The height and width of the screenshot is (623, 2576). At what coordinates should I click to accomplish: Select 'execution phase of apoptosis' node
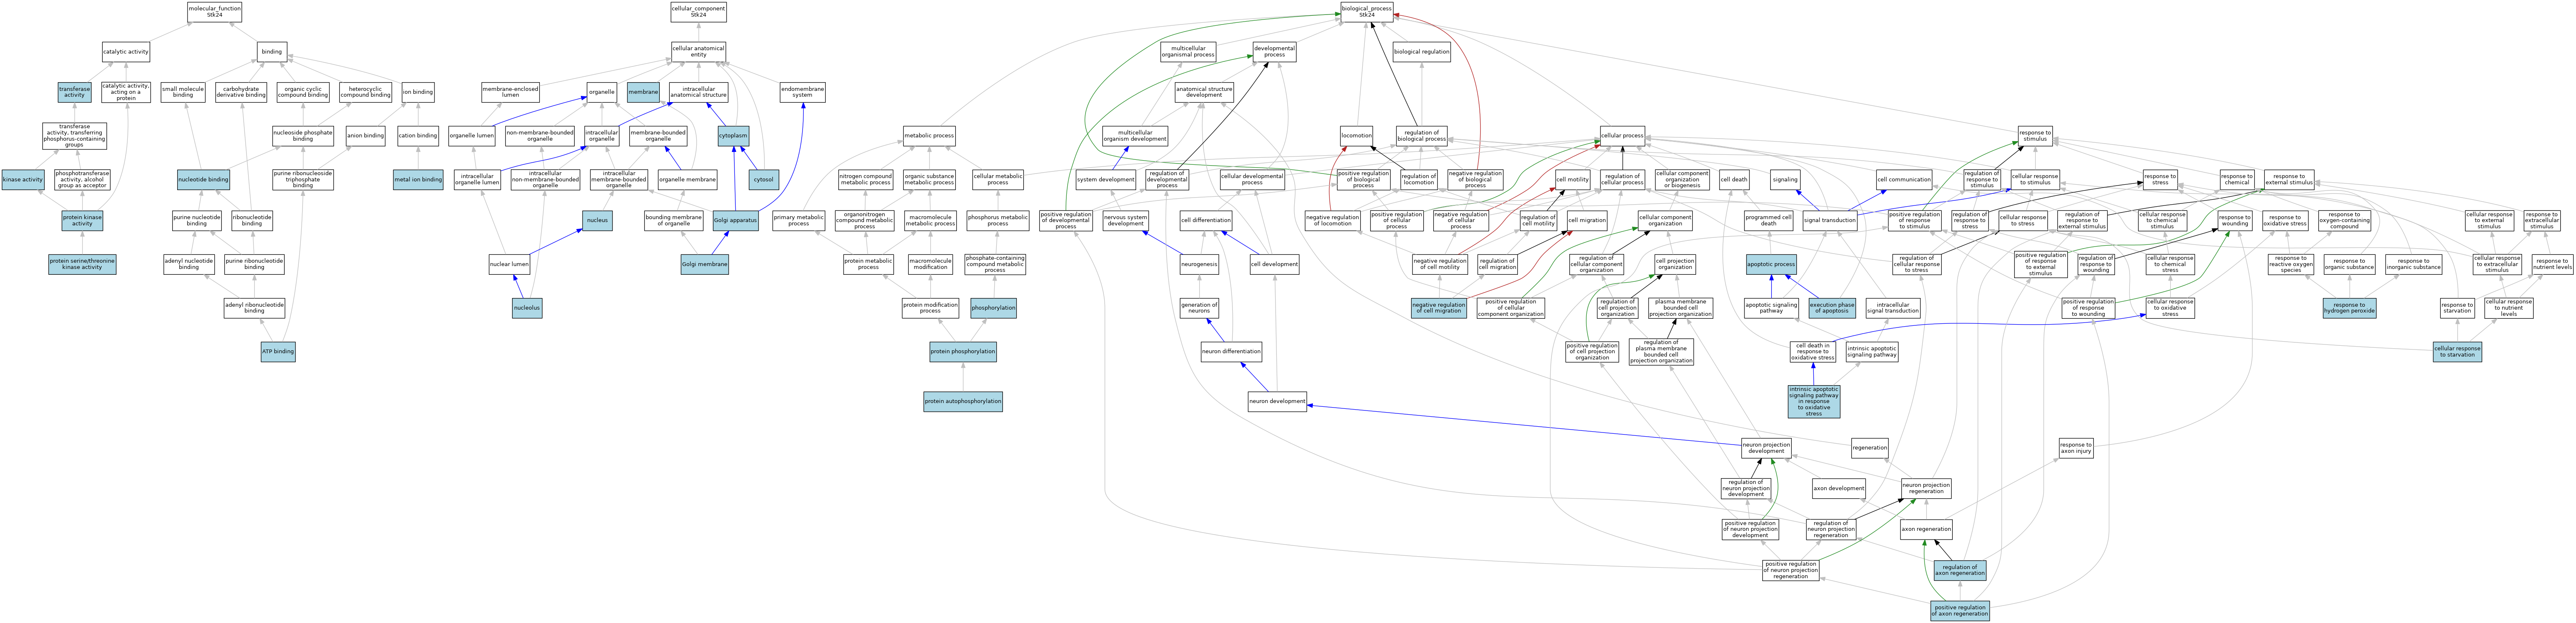[1831, 308]
